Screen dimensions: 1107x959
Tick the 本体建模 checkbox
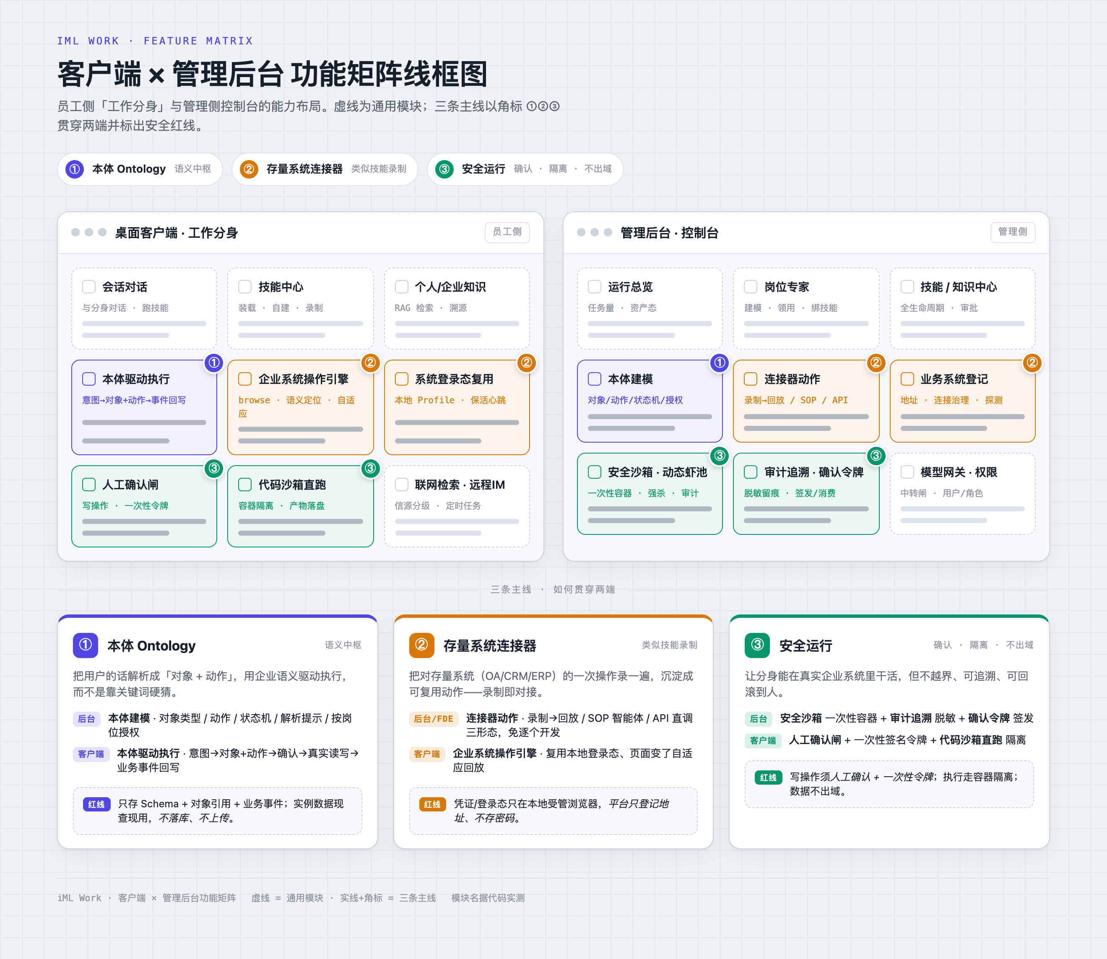(595, 379)
